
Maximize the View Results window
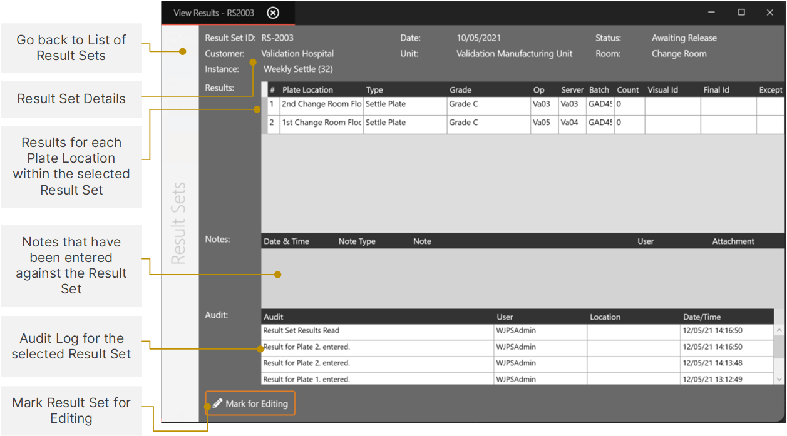tap(741, 13)
